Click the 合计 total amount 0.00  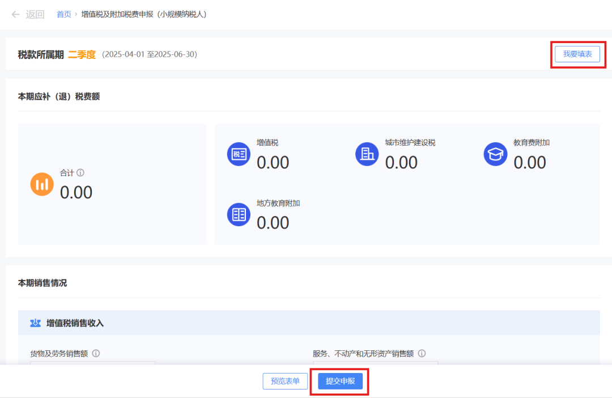[76, 193]
